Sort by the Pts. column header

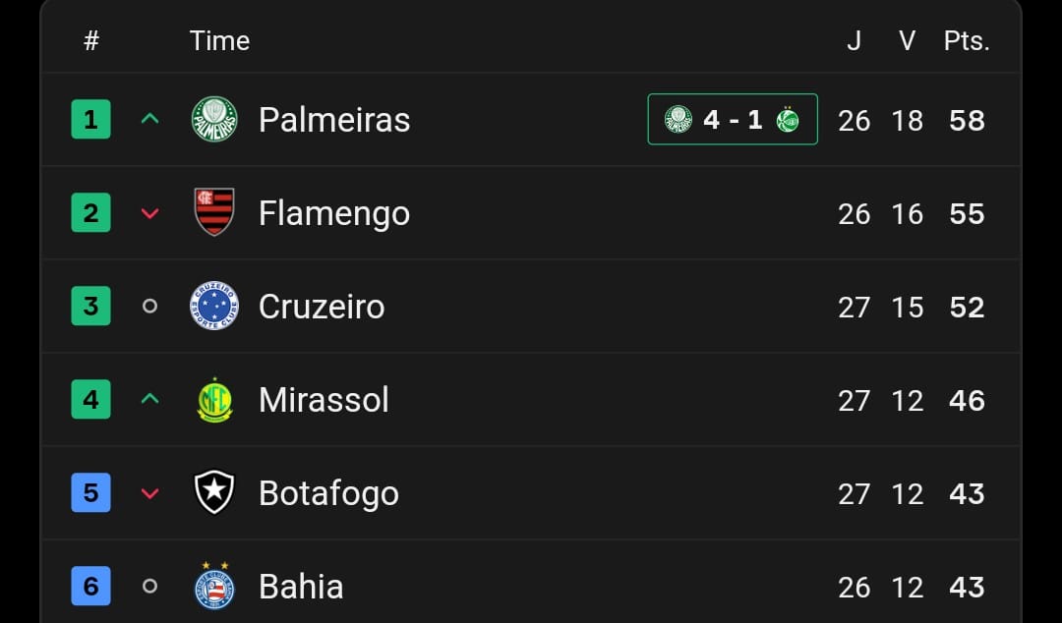pos(967,41)
